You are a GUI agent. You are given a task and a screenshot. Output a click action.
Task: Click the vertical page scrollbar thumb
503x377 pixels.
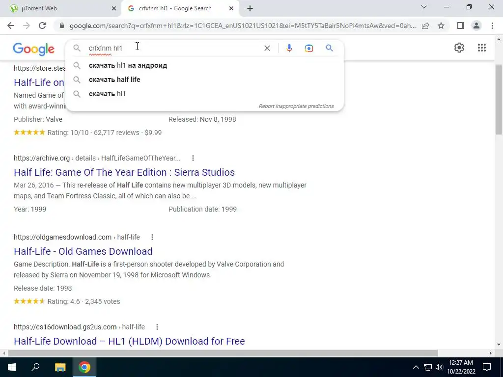pyautogui.click(x=499, y=99)
